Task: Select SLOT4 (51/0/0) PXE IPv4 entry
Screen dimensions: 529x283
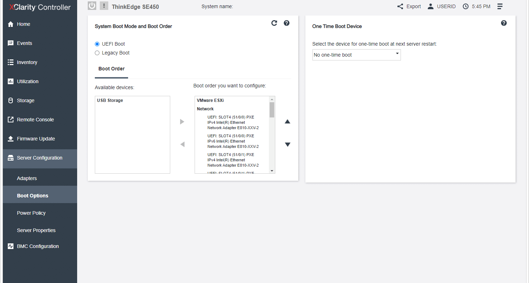Action: pos(233,122)
